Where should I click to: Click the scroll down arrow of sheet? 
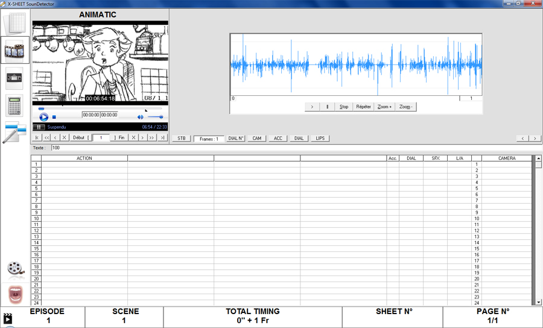(538, 302)
